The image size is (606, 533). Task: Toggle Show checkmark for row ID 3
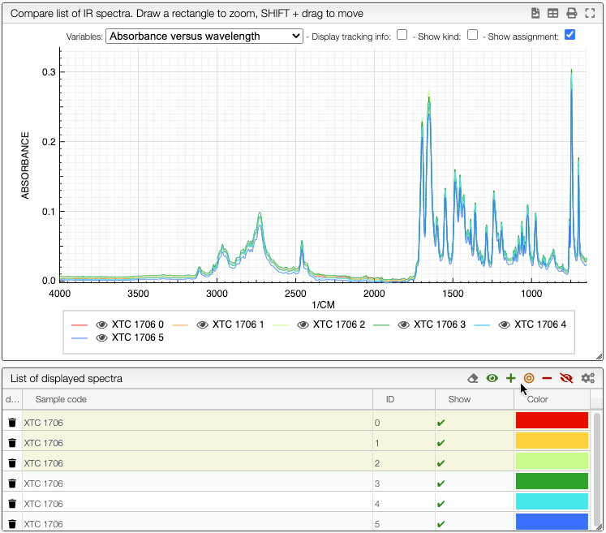point(441,484)
